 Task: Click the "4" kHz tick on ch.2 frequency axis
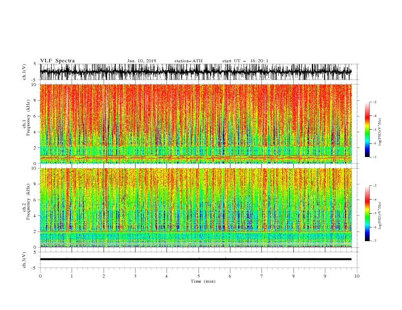coord(35,216)
